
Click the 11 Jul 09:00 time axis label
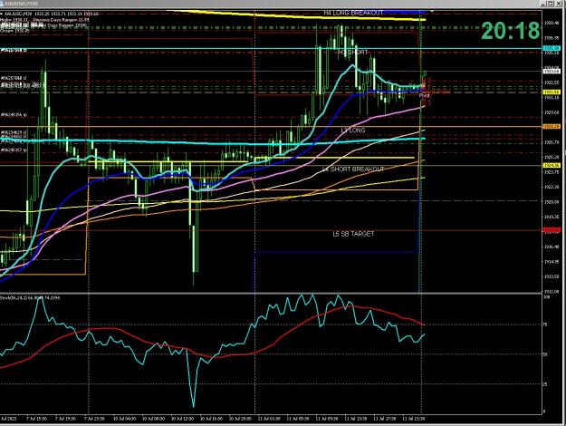coord(327,419)
